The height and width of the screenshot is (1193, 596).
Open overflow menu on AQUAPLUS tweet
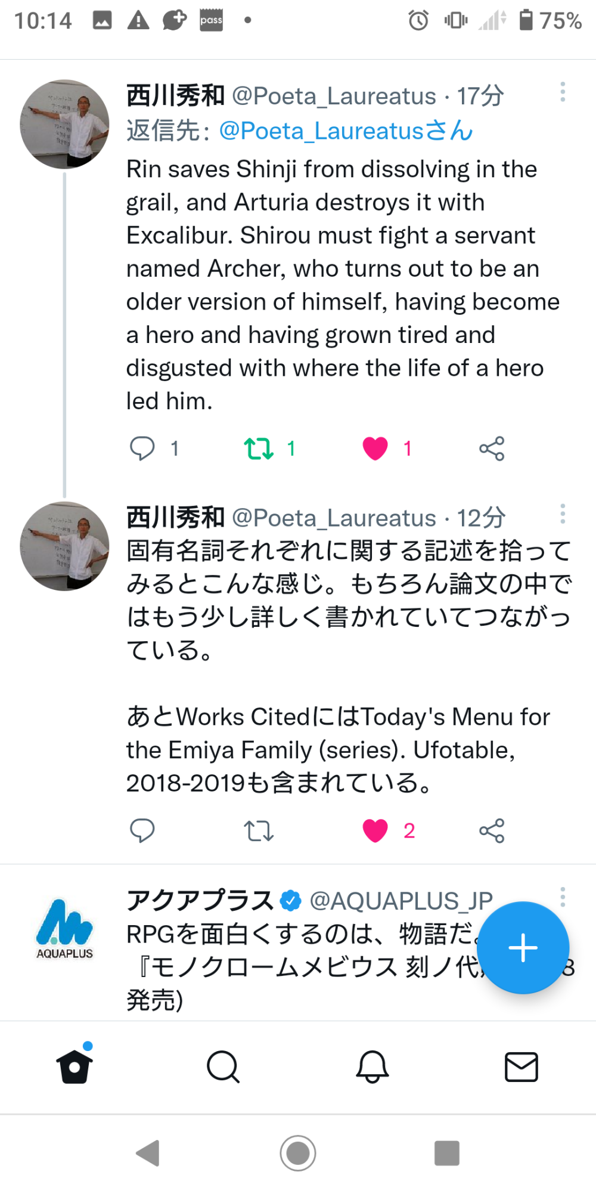tap(562, 897)
